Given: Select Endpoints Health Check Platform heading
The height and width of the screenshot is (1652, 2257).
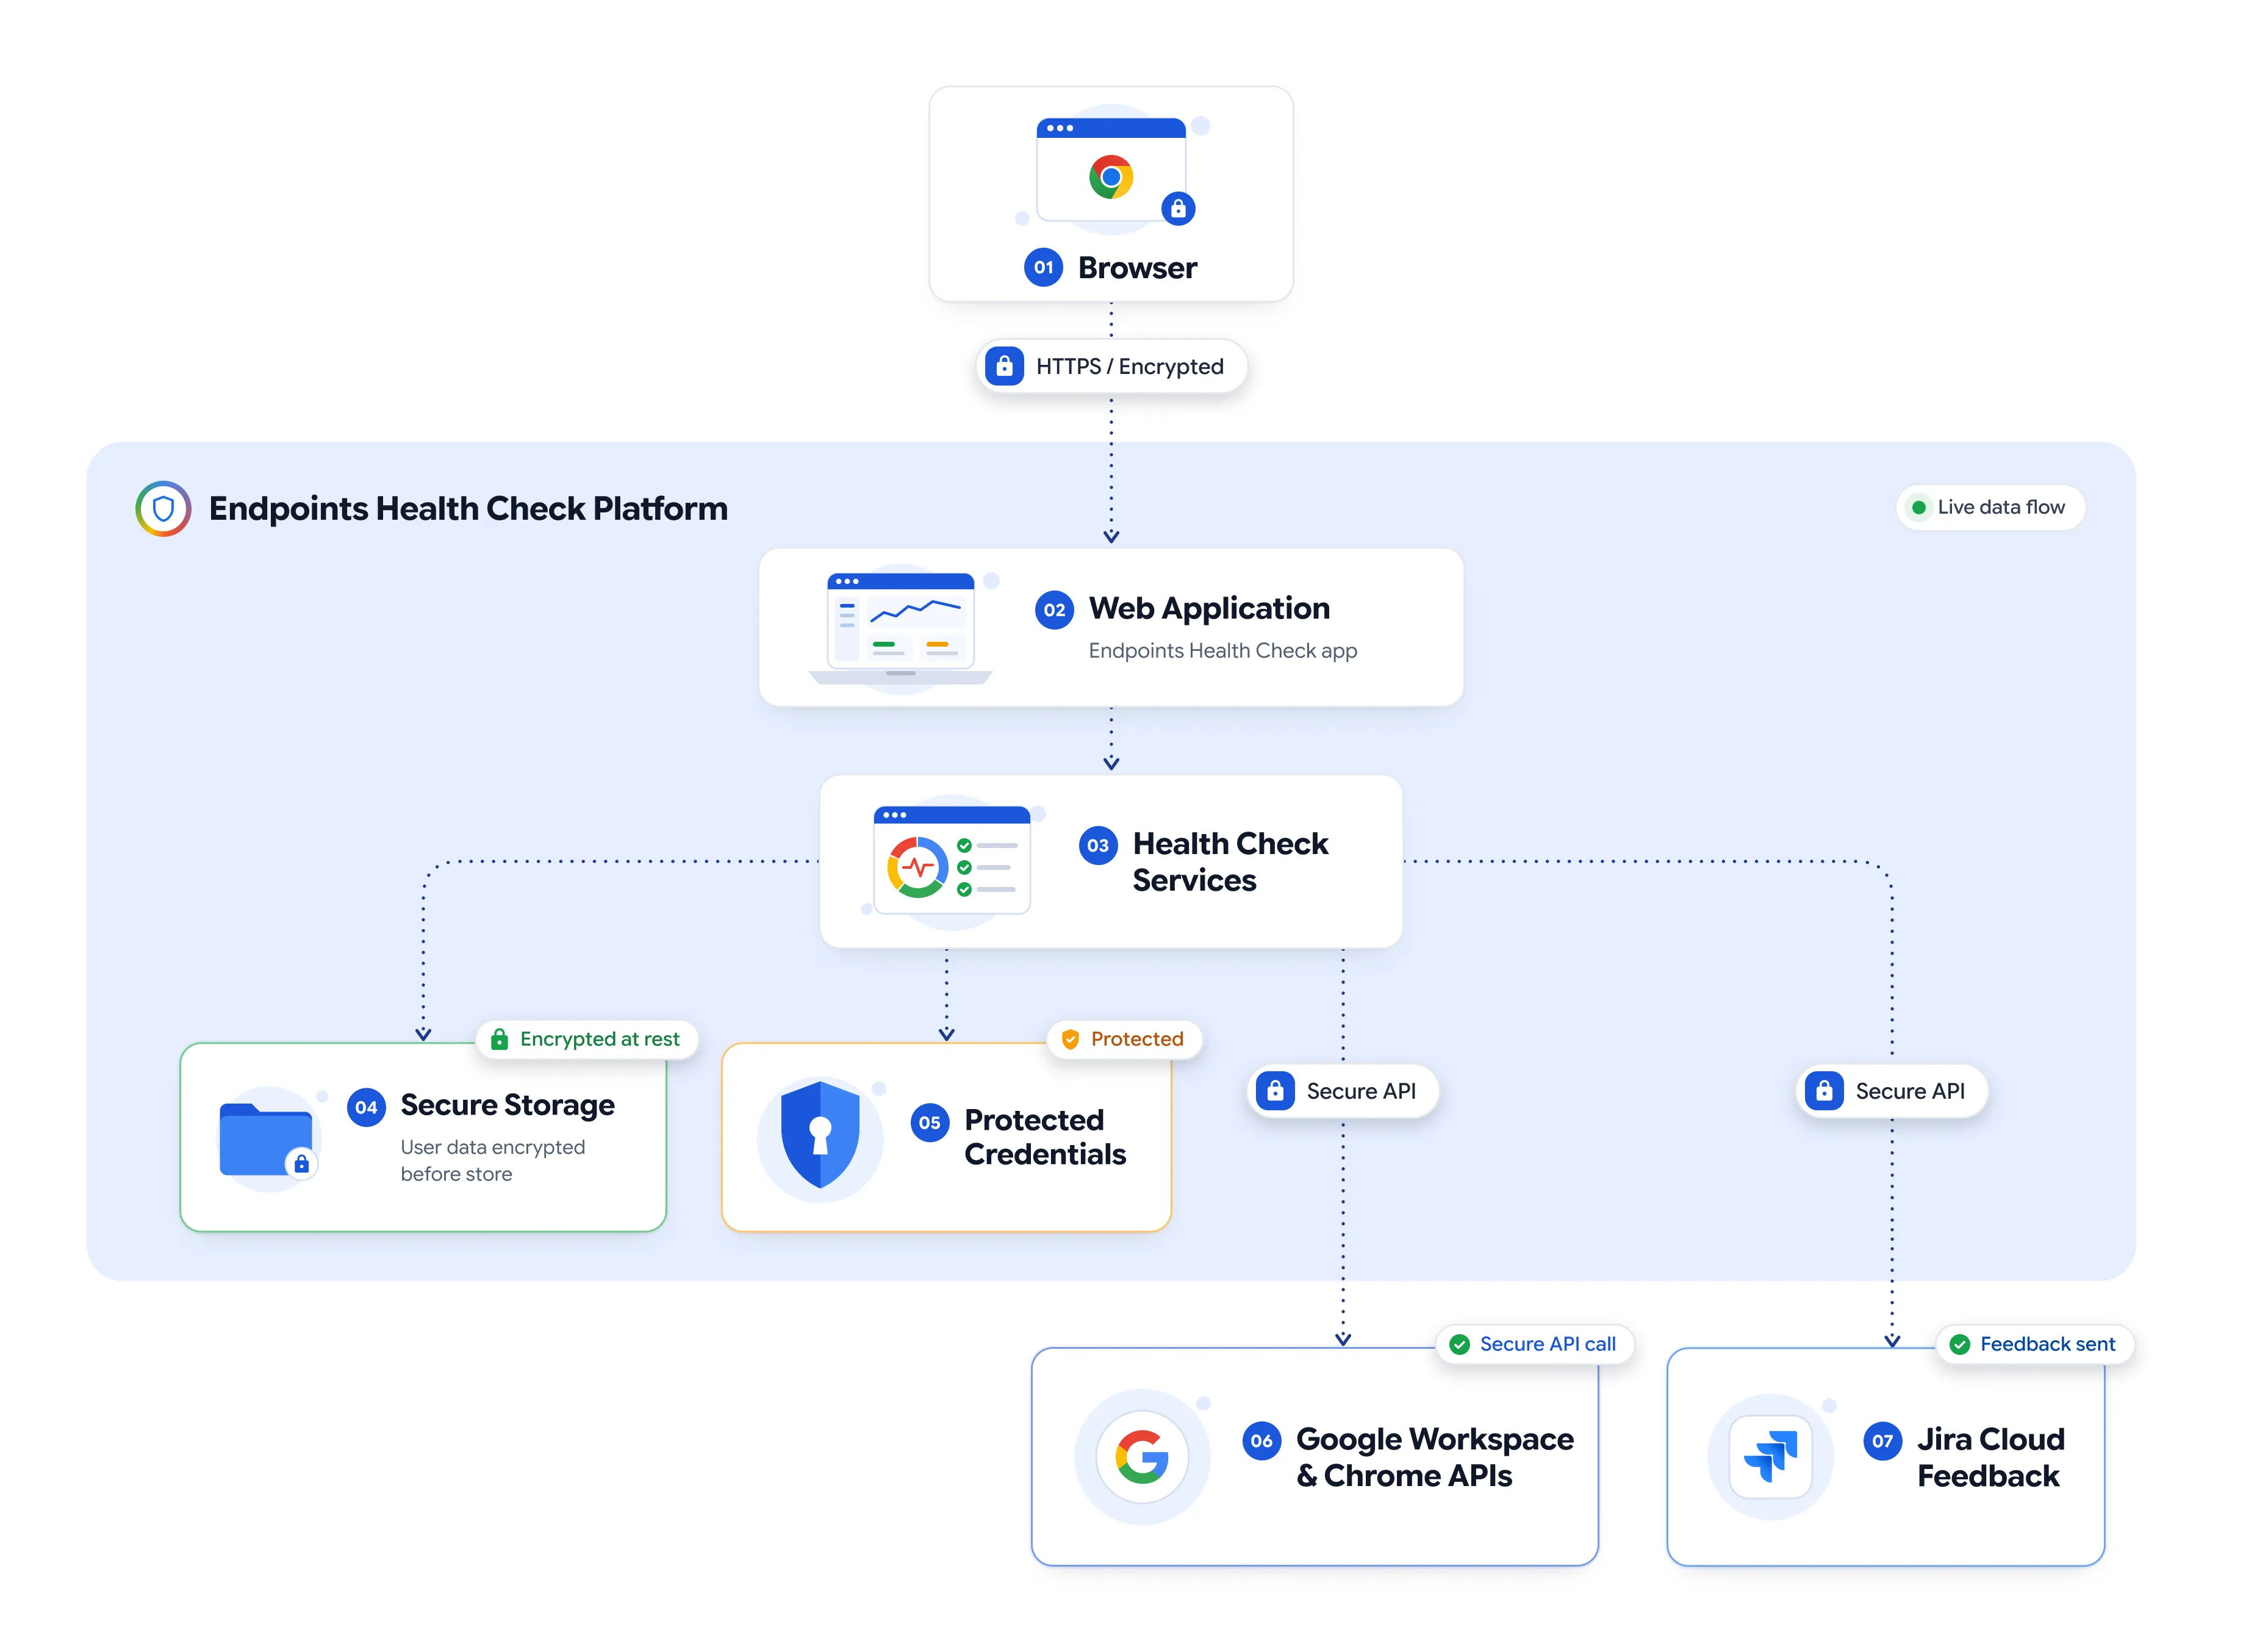Looking at the screenshot, I should tap(468, 509).
